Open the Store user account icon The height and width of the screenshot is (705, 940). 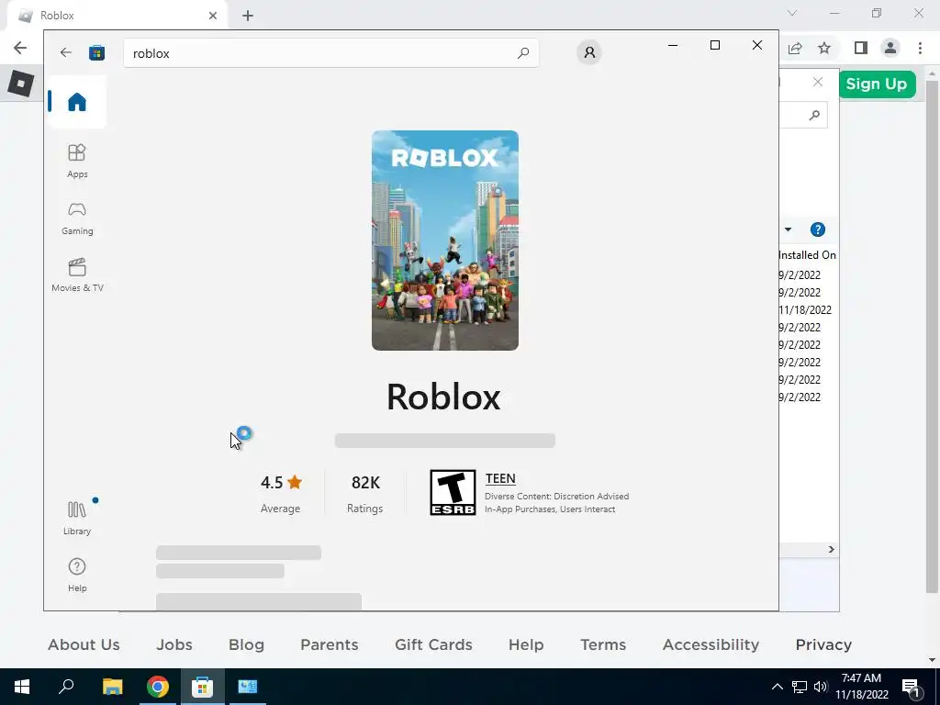pos(589,52)
